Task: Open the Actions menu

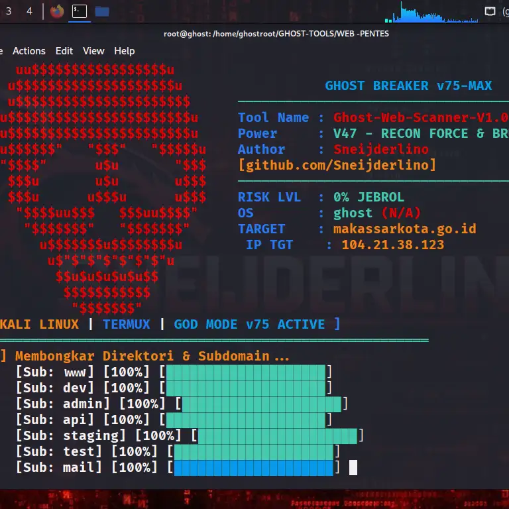Action: coord(29,51)
